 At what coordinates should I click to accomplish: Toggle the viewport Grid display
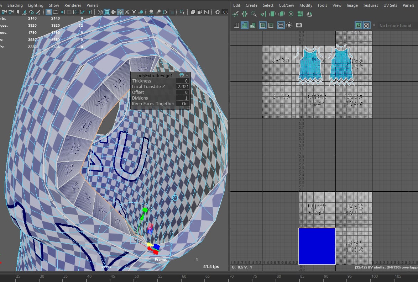click(x=49, y=12)
